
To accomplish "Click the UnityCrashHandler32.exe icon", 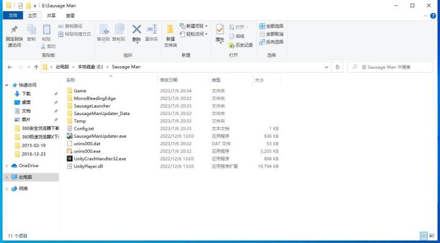I will [x=70, y=159].
